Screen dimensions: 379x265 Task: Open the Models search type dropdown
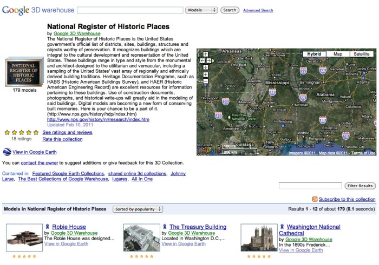(x=201, y=10)
